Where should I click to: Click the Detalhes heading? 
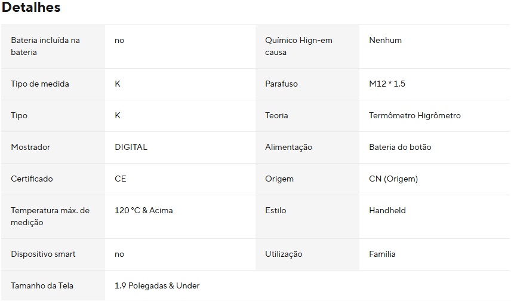tap(31, 8)
